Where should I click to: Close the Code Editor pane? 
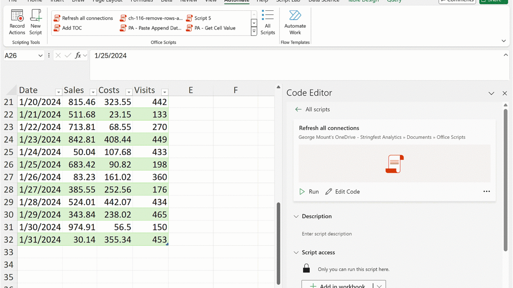pos(505,93)
